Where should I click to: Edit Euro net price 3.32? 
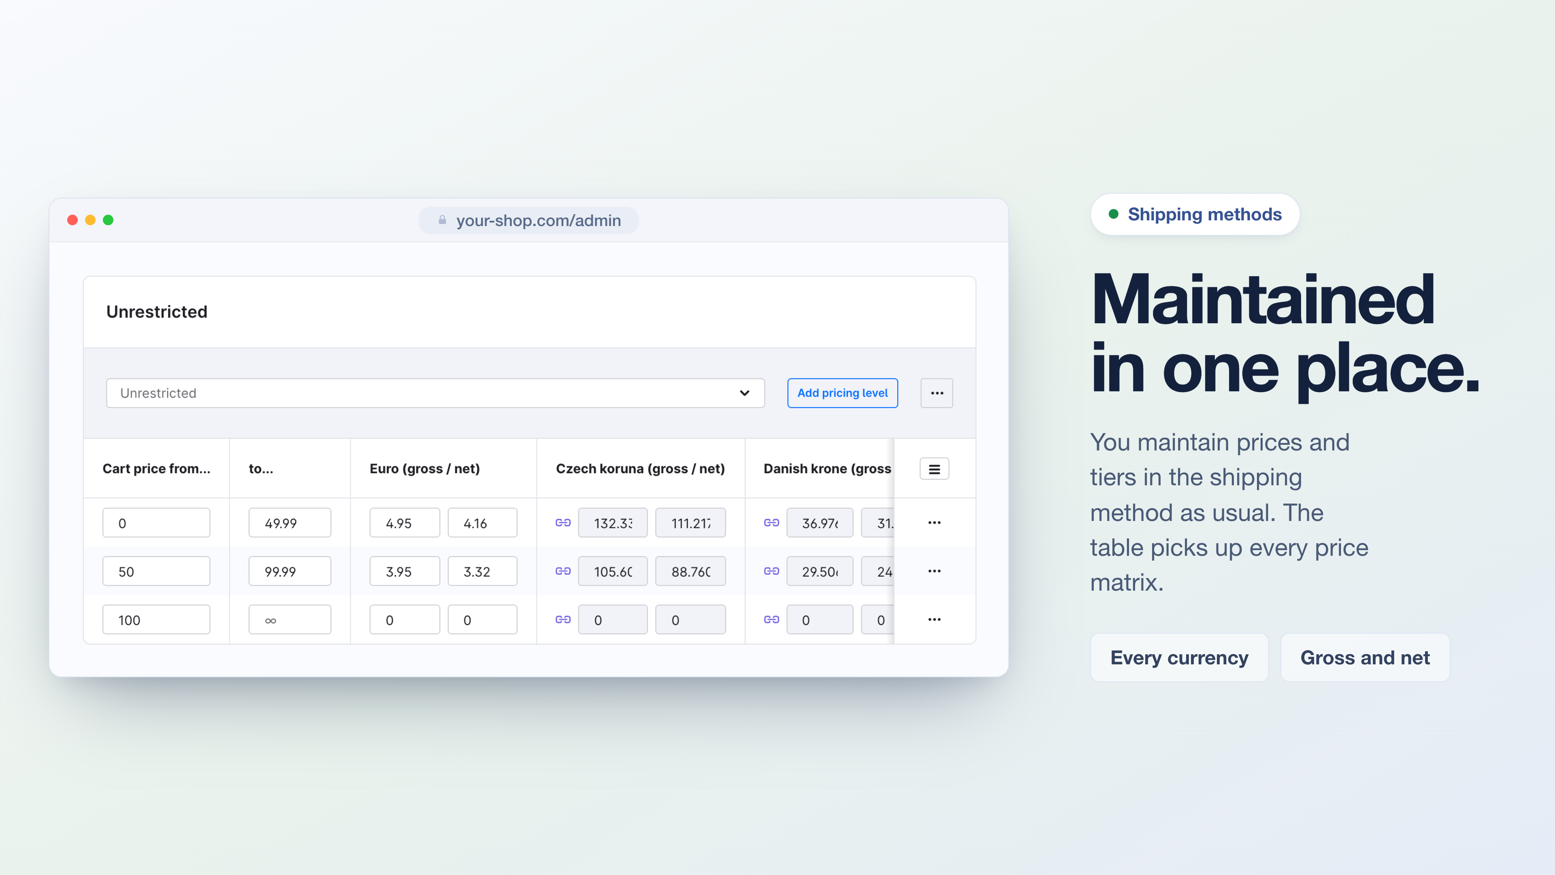tap(482, 571)
